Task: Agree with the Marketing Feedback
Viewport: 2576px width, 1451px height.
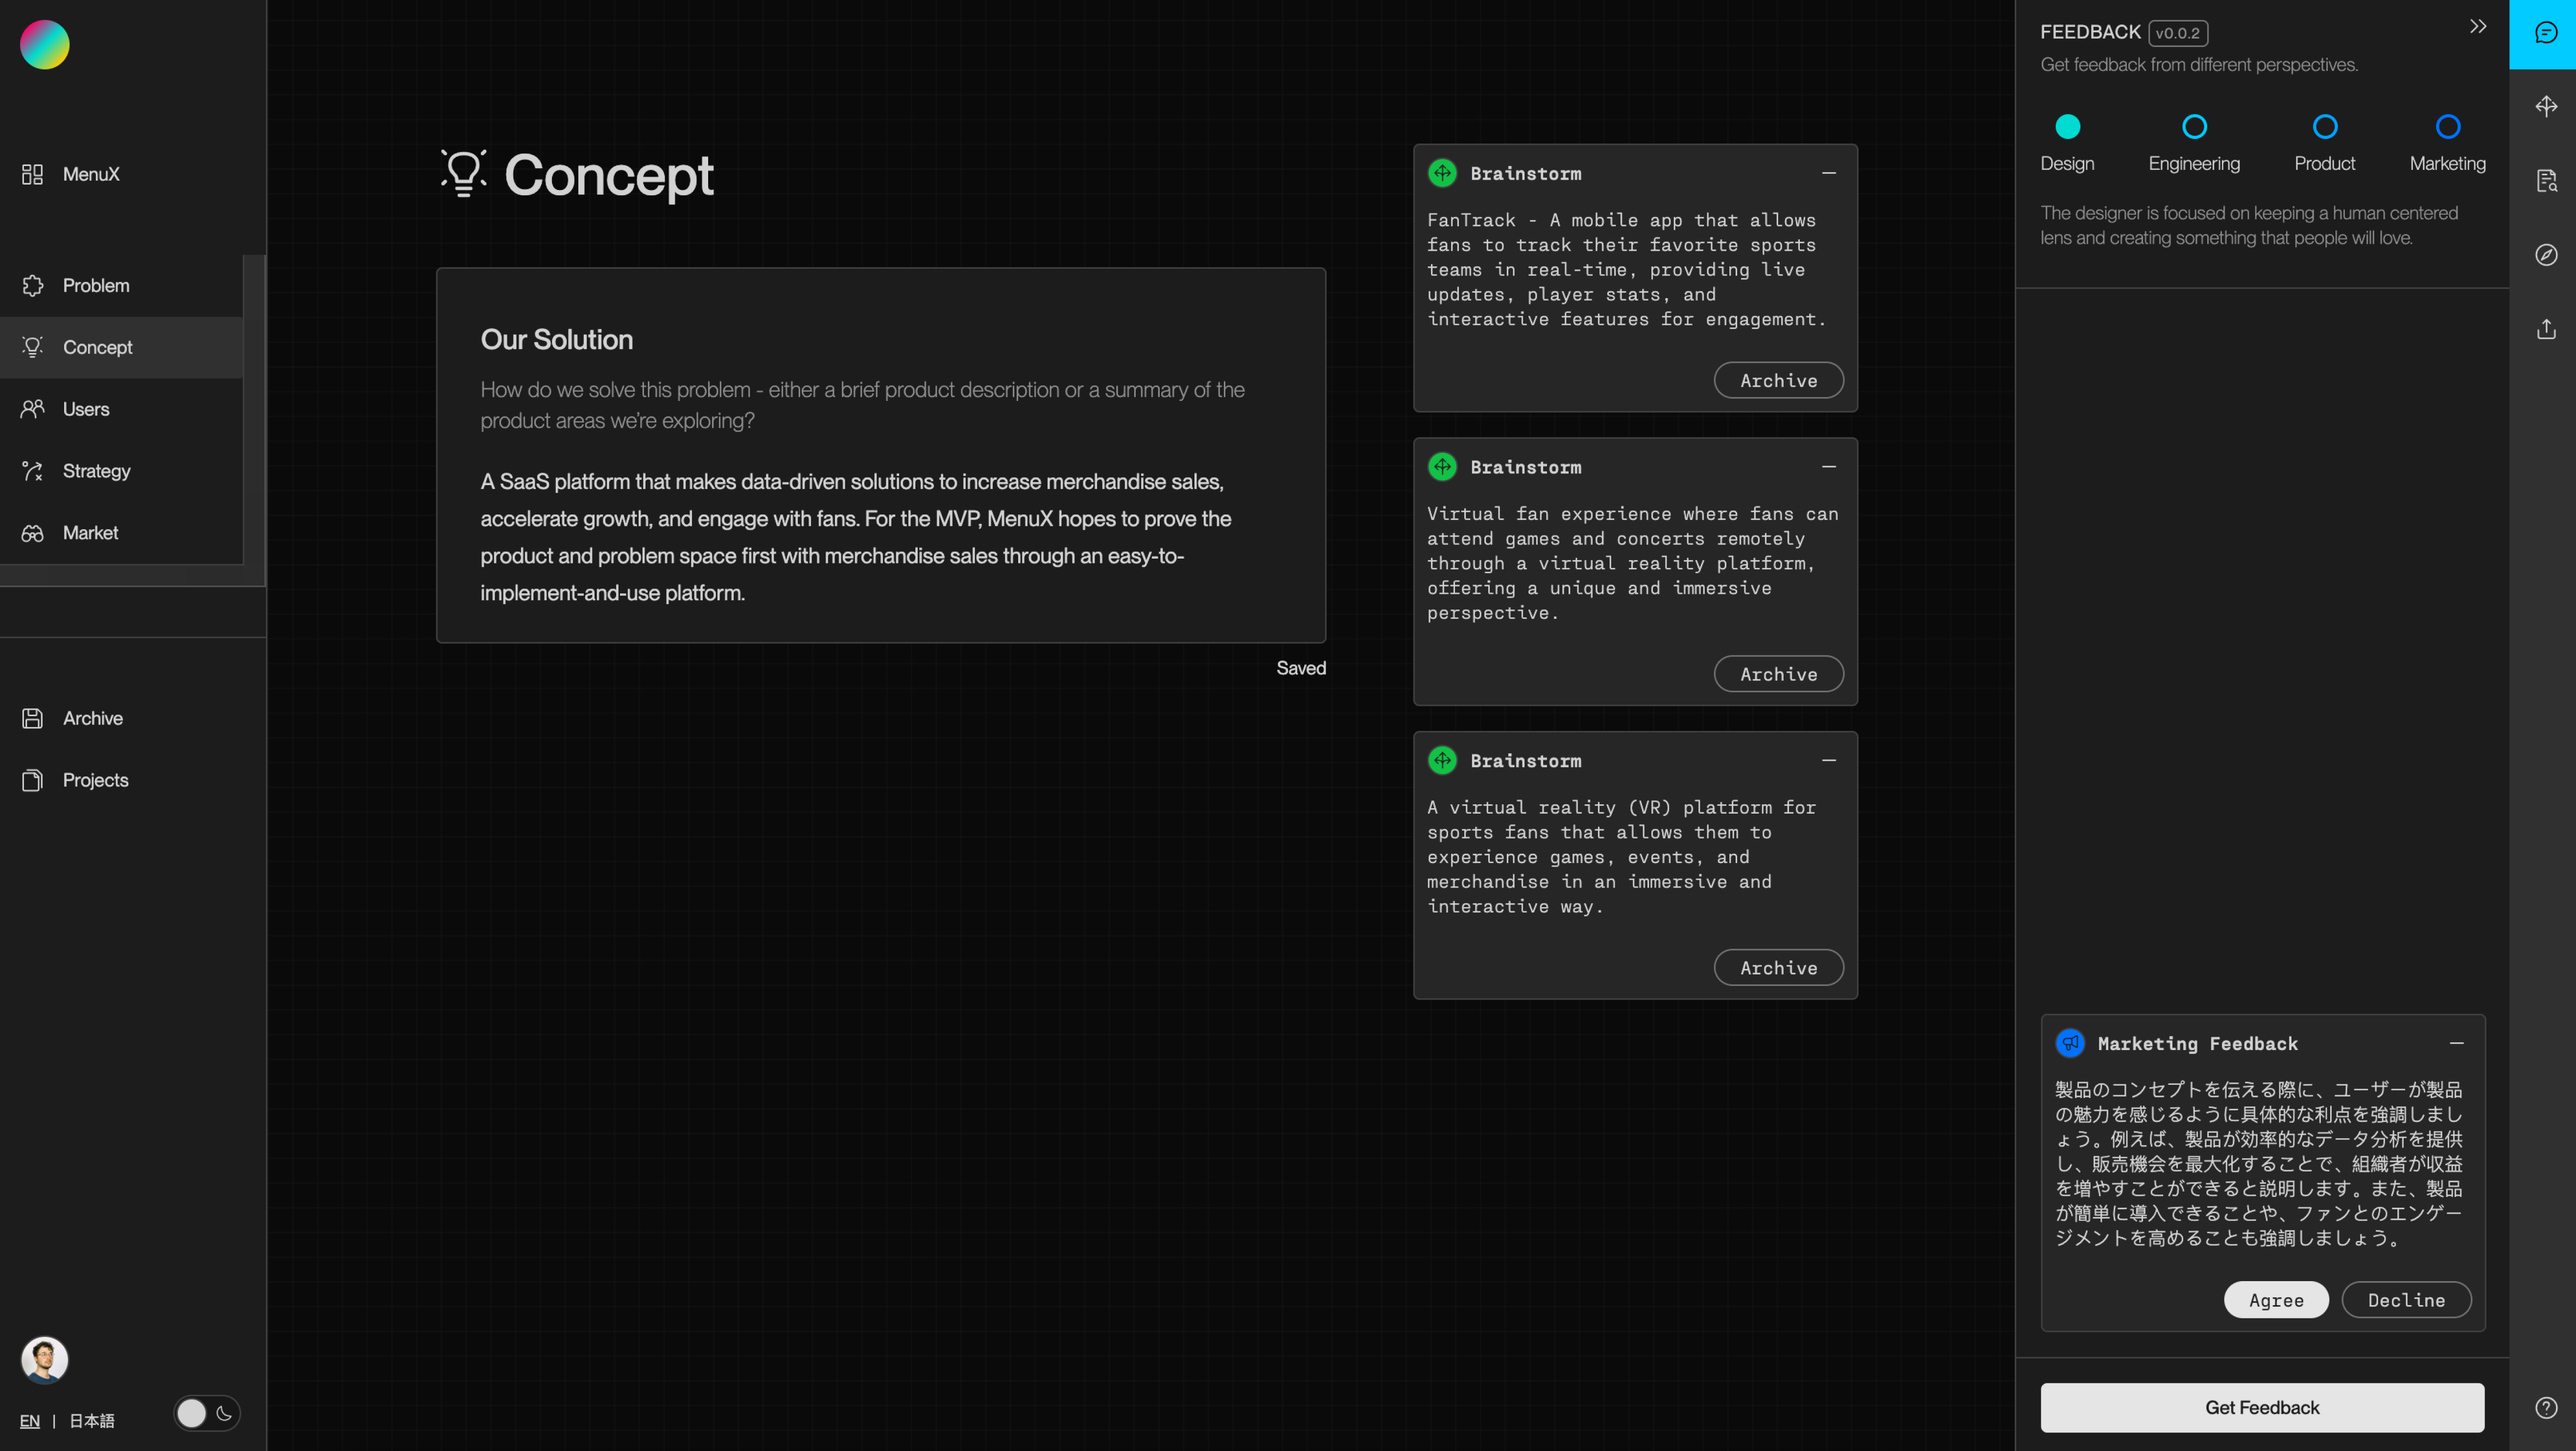Action: tap(2276, 1300)
